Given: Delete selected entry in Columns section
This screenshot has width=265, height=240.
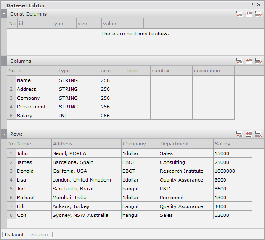Looking at the screenshot, I should pos(258,61).
